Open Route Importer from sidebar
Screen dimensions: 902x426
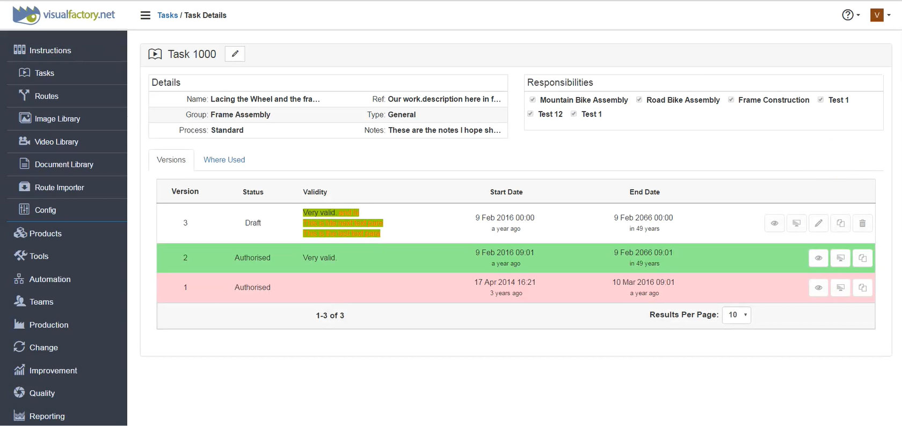59,187
